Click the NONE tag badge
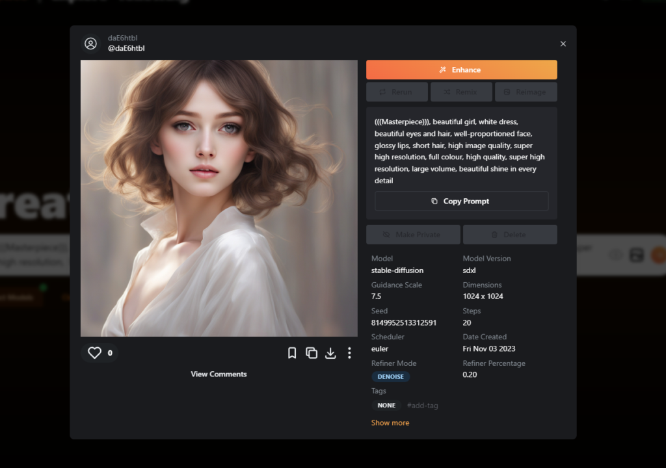666x468 pixels. click(386, 405)
